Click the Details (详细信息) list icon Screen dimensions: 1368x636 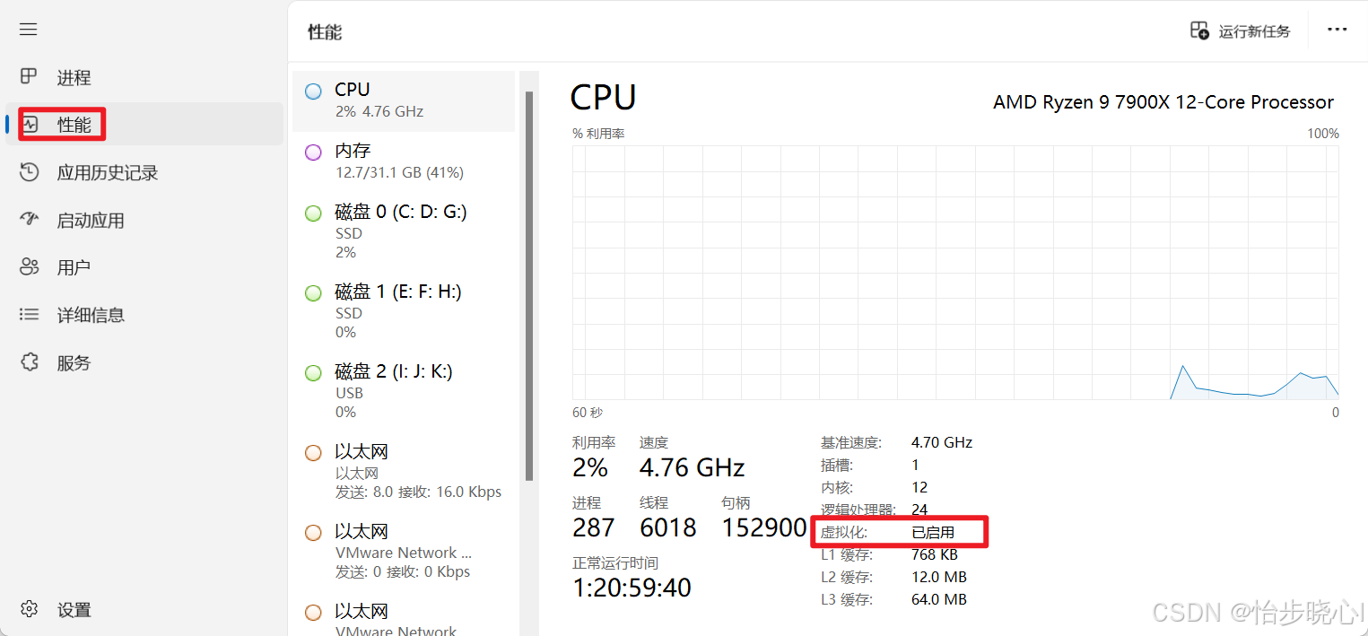click(29, 315)
